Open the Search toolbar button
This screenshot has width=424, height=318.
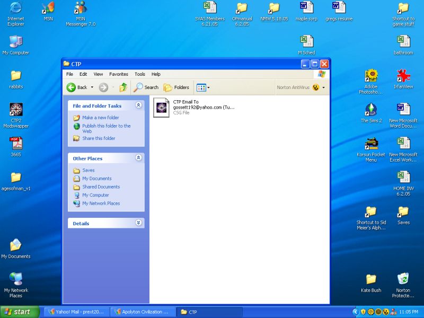point(146,87)
